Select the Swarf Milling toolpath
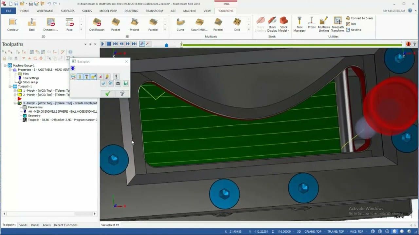This screenshot has height=235, width=419. (x=199, y=25)
